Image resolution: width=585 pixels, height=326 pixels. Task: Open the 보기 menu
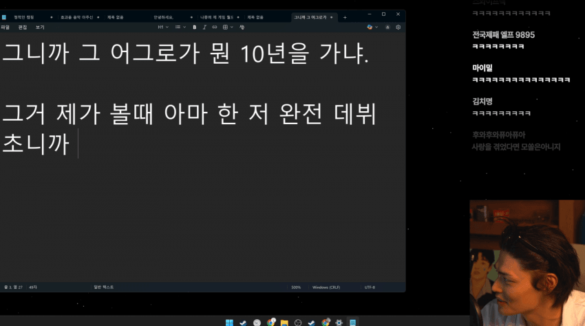pos(40,27)
